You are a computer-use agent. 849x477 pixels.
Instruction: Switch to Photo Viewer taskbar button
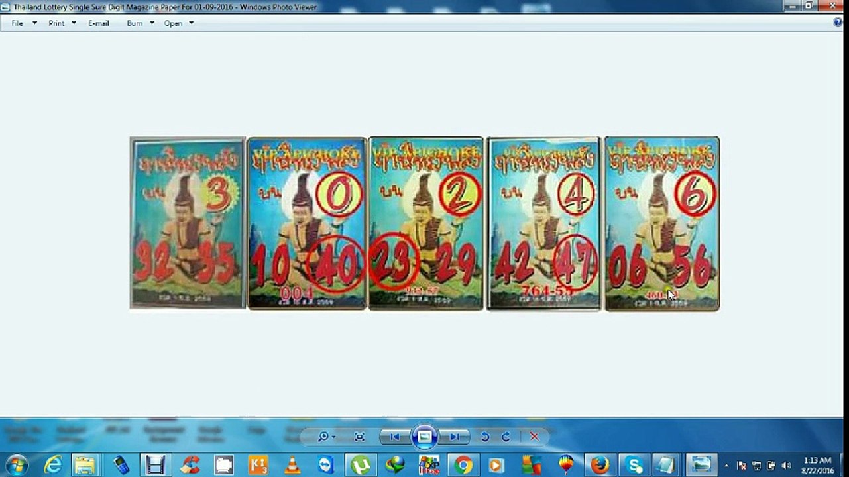point(701,465)
